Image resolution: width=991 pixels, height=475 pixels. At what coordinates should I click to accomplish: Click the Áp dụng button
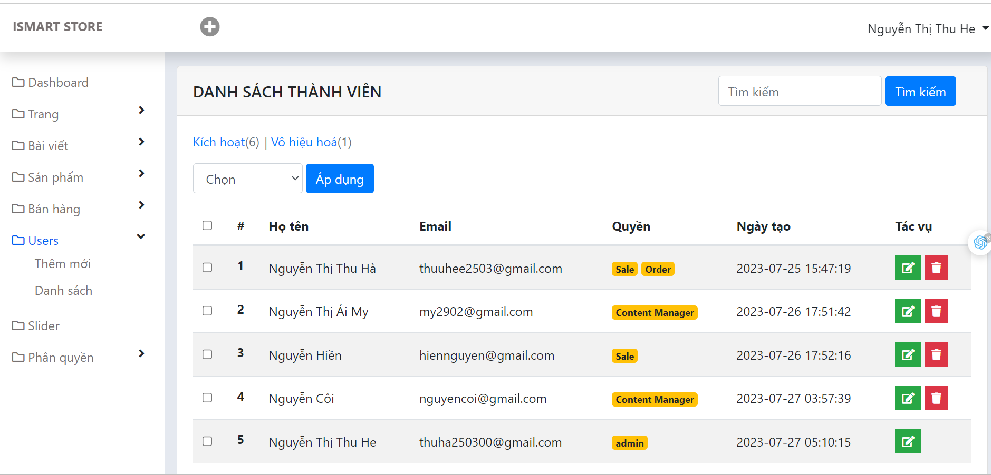(x=339, y=179)
